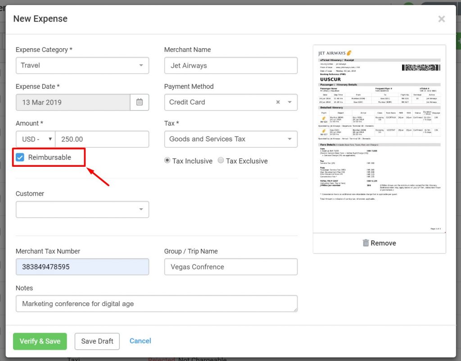Viewport: 461px width, 361px height.
Task: Select the Tax Exclusive option
Action: click(221, 160)
